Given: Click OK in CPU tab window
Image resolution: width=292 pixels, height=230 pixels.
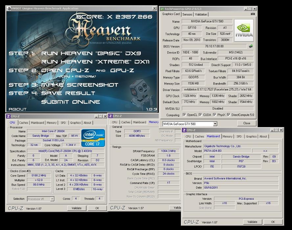Looking at the screenshot, I should [x=97, y=208].
